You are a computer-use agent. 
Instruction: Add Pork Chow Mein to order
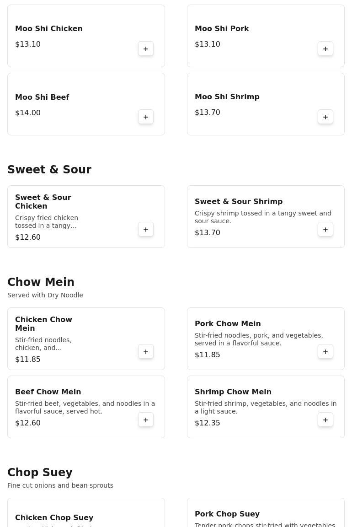coord(325,352)
